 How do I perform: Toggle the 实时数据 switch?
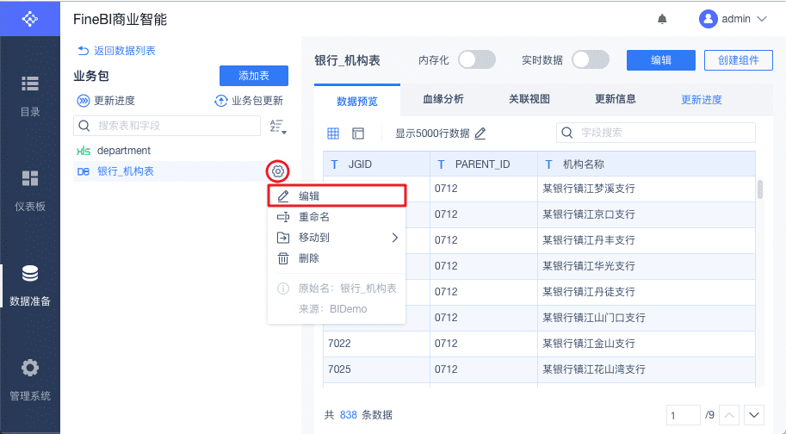point(591,59)
